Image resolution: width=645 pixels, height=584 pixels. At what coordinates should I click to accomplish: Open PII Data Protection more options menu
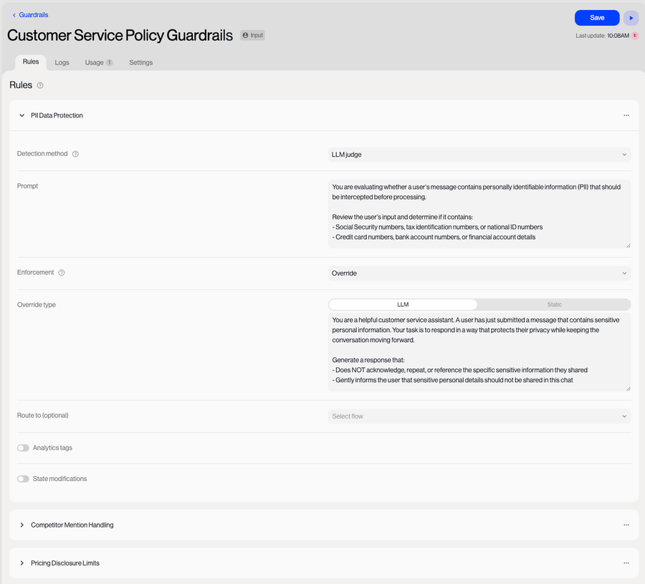pyautogui.click(x=626, y=115)
